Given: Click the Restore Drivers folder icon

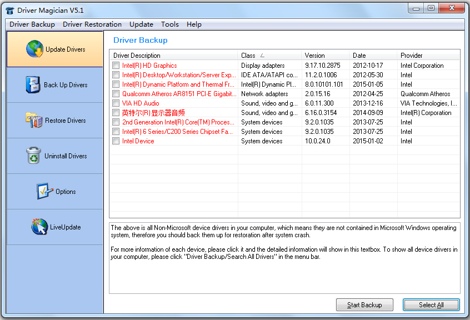Looking at the screenshot, I should pos(34,120).
